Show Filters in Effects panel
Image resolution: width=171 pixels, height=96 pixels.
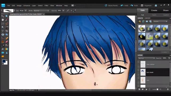[140, 22]
